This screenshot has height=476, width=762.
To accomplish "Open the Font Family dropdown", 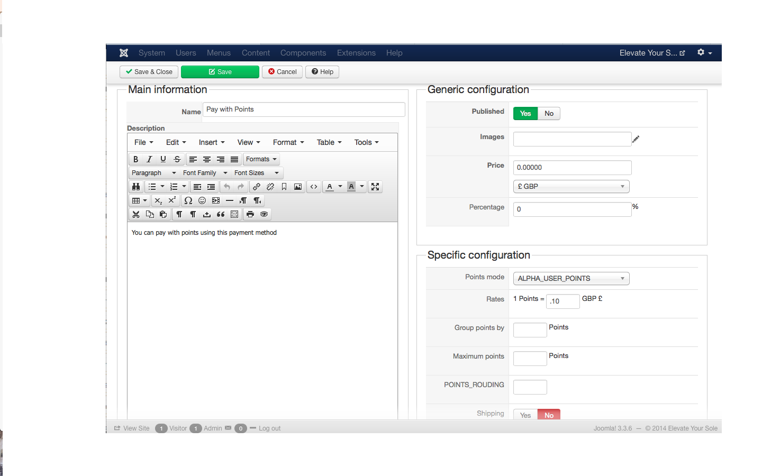I will pyautogui.click(x=205, y=173).
